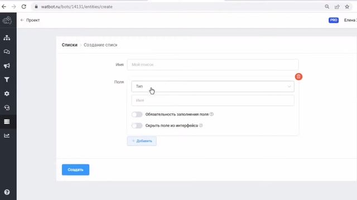Click the browser back arrow
The height and width of the screenshot is (200, 357).
pos(4,7)
